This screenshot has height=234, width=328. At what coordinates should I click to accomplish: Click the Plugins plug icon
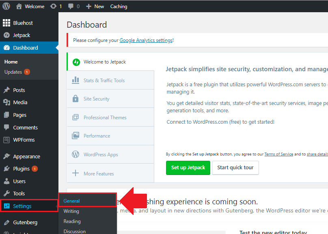click(6, 168)
